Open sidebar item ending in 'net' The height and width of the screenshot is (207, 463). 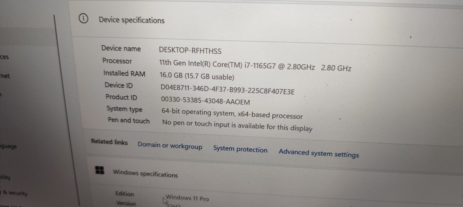5,76
